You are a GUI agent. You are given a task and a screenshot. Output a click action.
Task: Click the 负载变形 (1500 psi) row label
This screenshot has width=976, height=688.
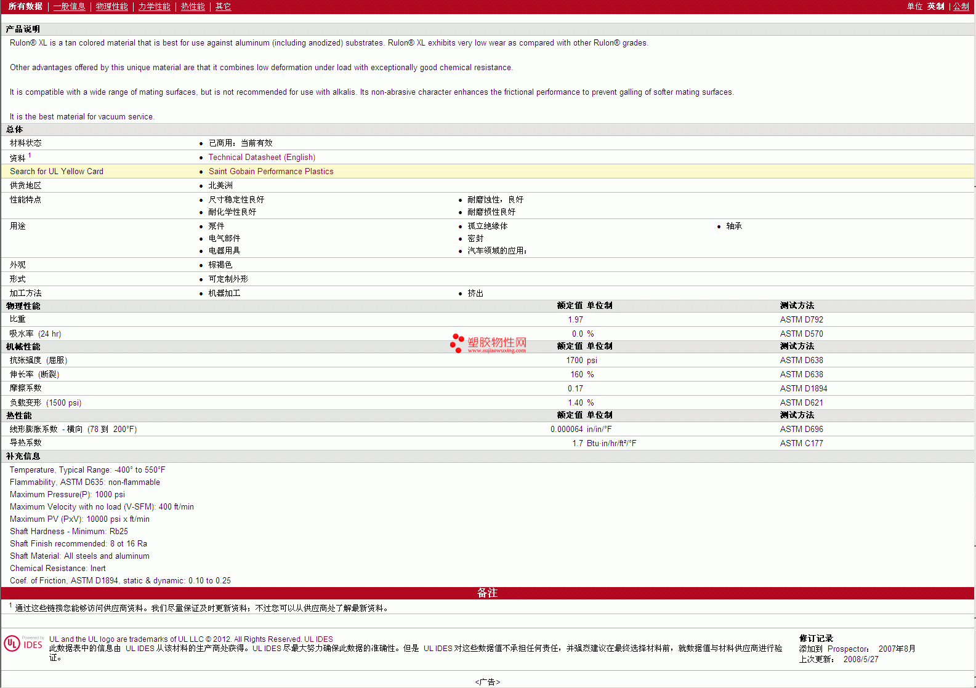[45, 402]
